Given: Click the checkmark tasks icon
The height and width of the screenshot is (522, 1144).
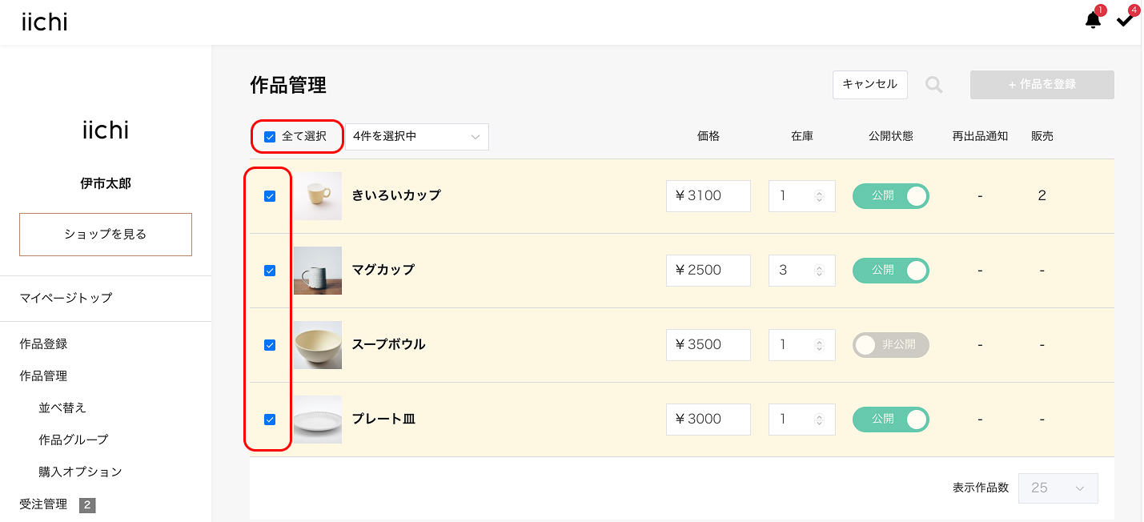Looking at the screenshot, I should coord(1125,20).
